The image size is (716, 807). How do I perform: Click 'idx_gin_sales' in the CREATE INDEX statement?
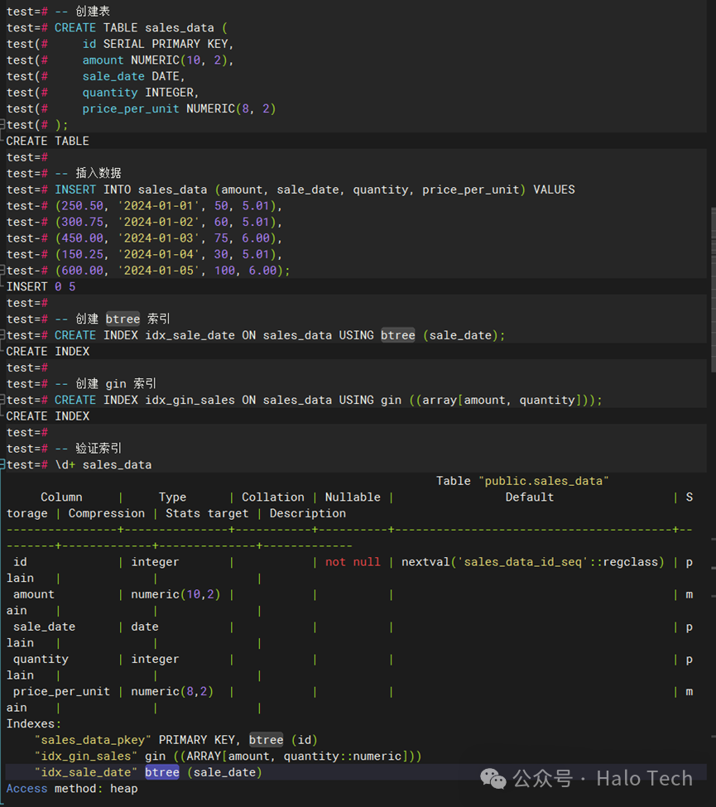coord(190,400)
